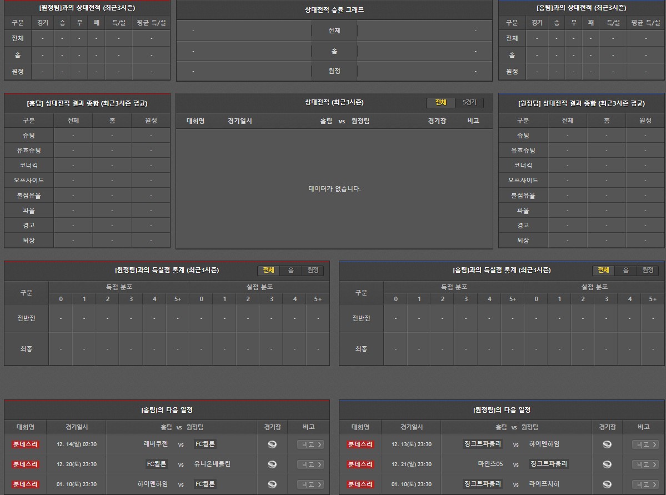Screen dimensions: 666x495
Task: Expand 비교 for 장크트파울리 vs 라이프치히
Action: pos(645,484)
